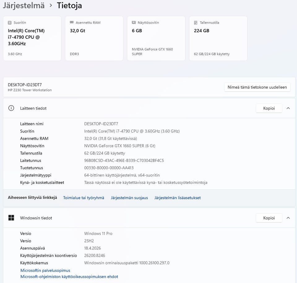Viewport: 297px width, 283px height.
Task: Open Järjestelmän lisäasetukset link
Action: pos(178,198)
